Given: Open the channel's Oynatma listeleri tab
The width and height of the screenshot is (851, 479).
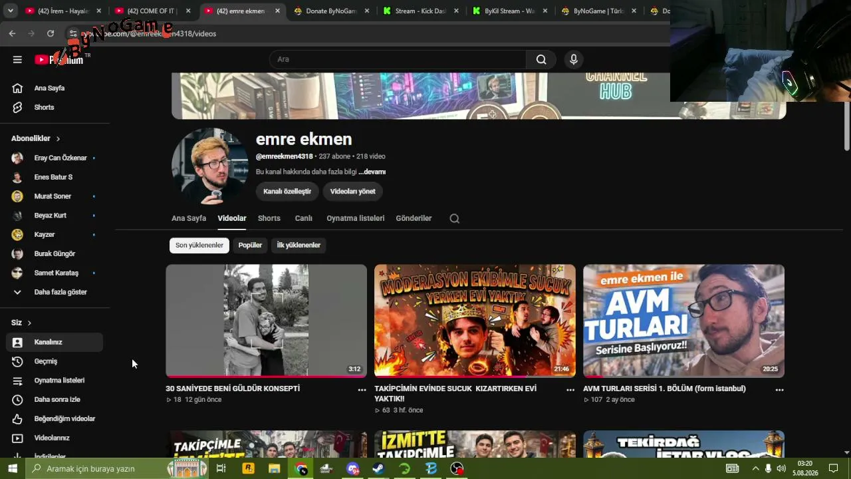Looking at the screenshot, I should pos(356,218).
